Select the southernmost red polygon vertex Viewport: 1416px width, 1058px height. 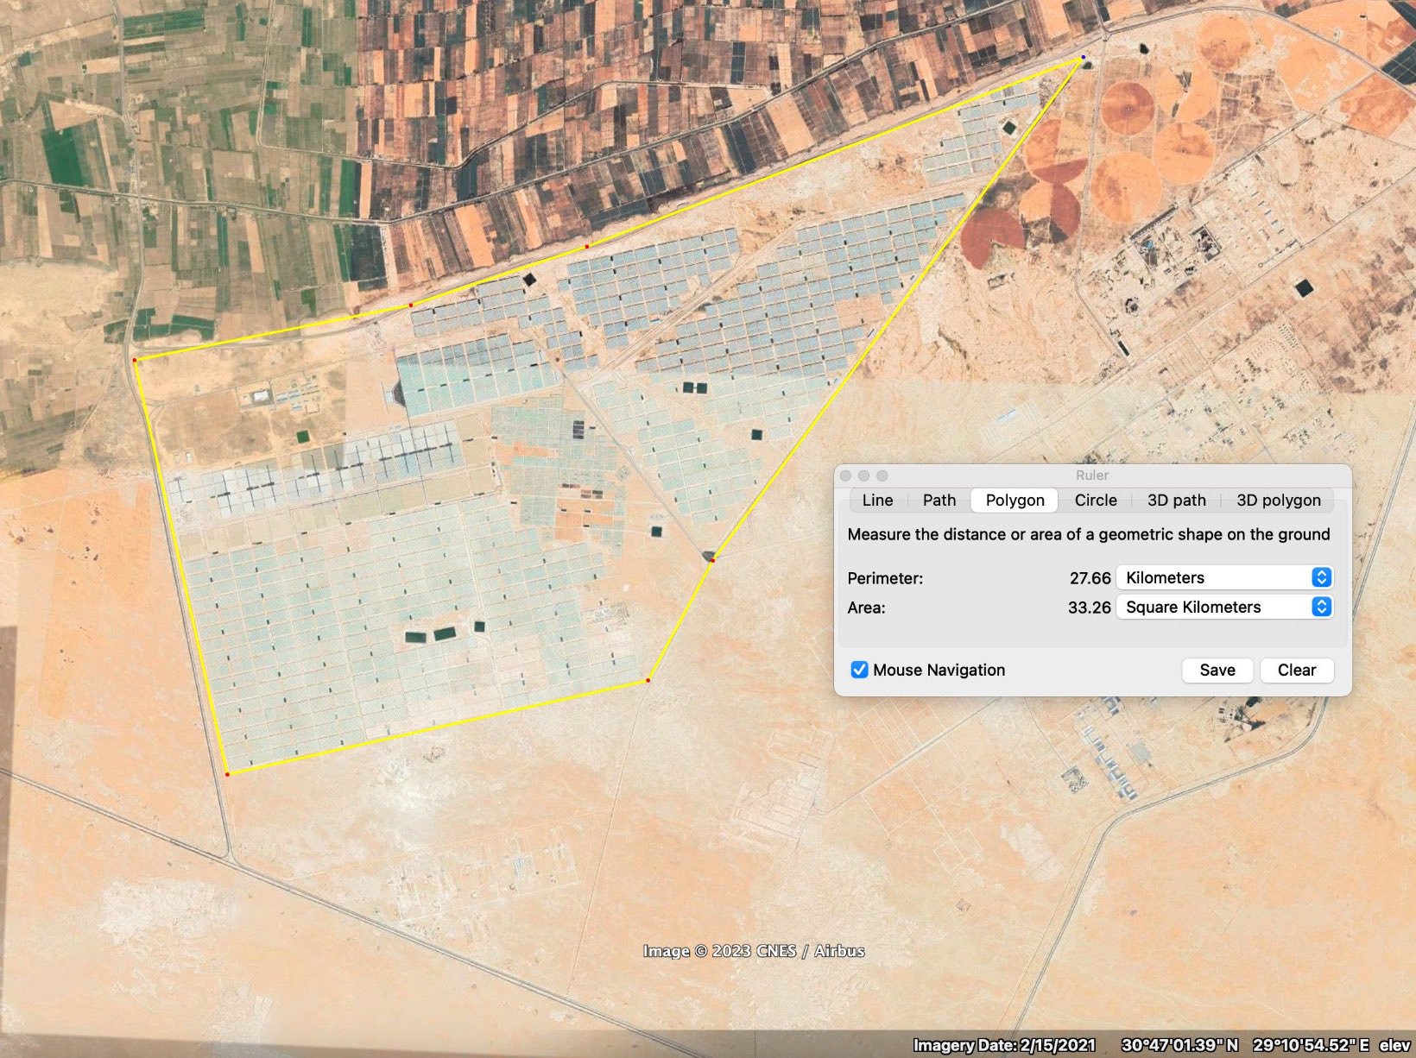pyautogui.click(x=227, y=774)
